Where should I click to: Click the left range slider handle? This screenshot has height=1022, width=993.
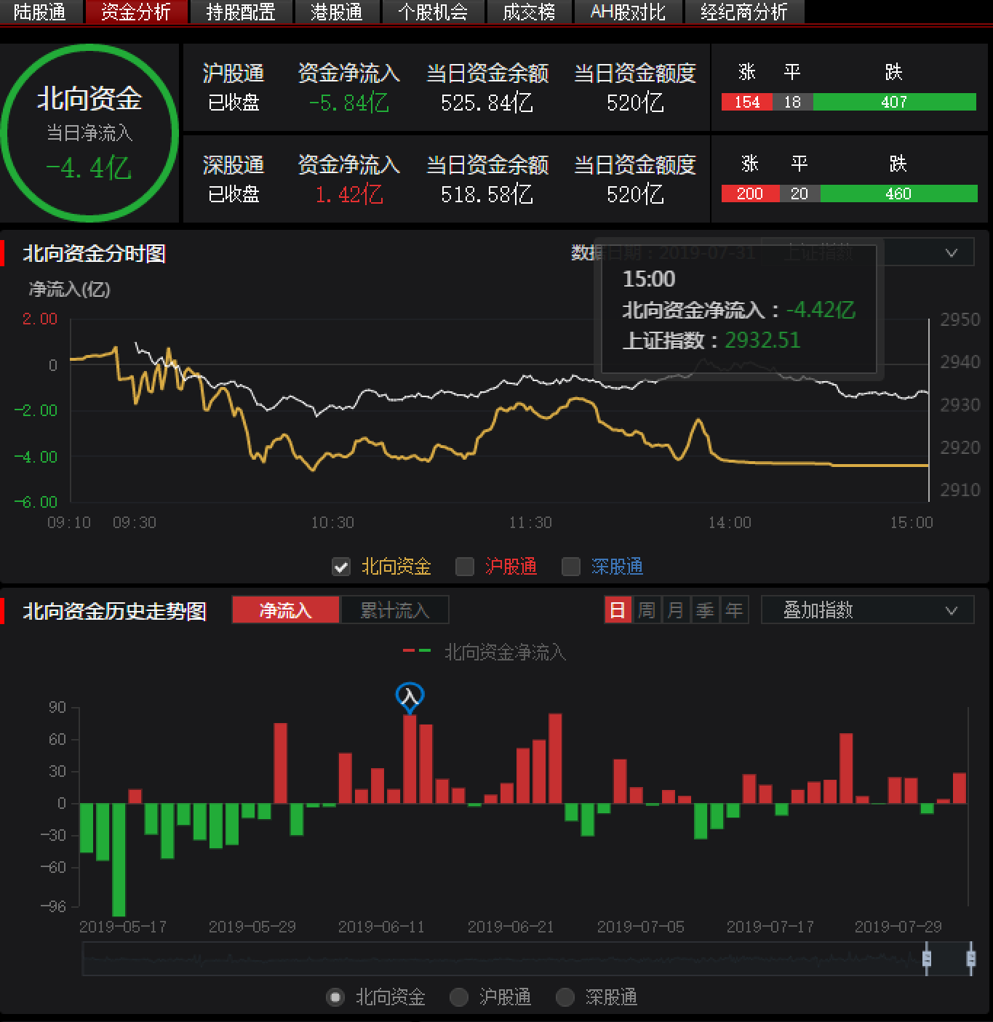point(927,958)
